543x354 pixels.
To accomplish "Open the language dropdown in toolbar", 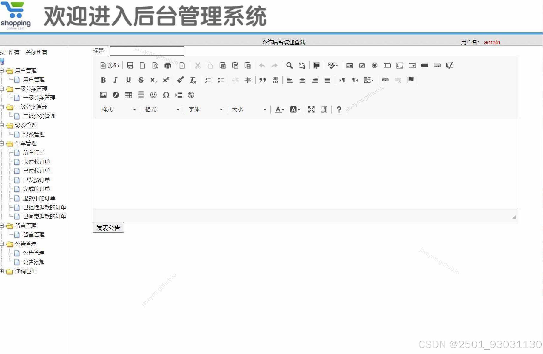I will pyautogui.click(x=369, y=80).
